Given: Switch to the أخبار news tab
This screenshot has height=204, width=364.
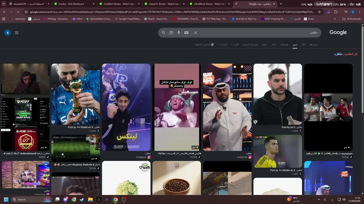Looking at the screenshot, I should tap(273, 44).
